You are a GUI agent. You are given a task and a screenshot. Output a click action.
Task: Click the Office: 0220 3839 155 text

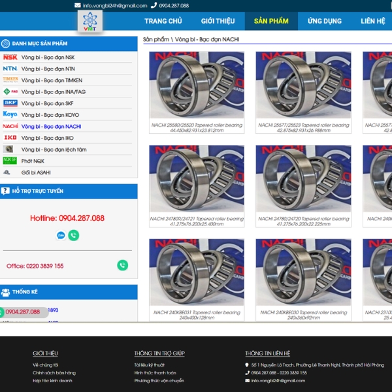coord(35,266)
